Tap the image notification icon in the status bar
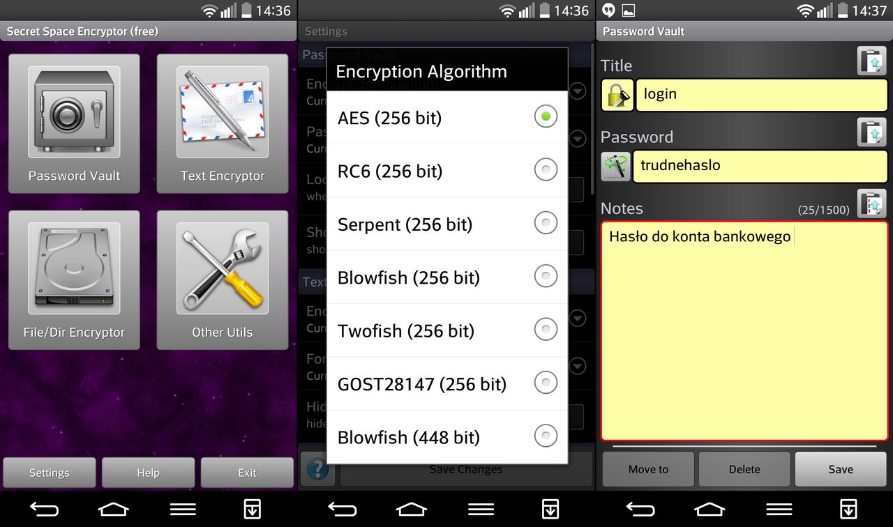 tap(629, 10)
